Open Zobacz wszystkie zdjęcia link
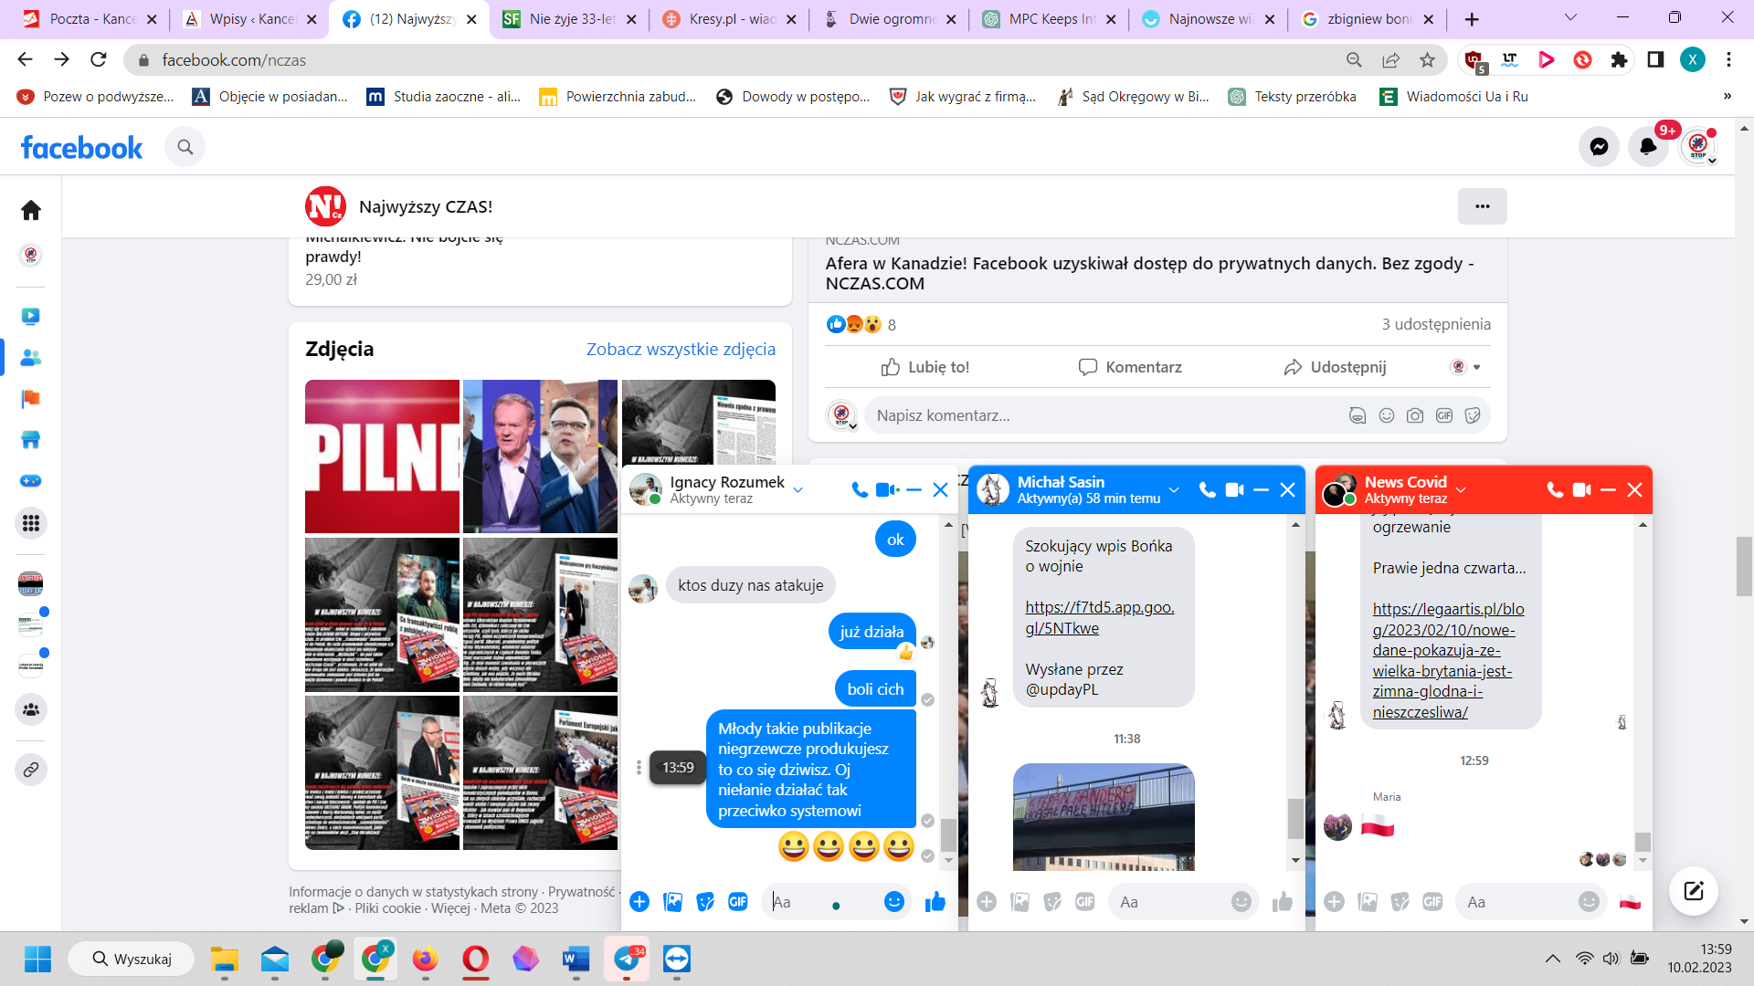 681,349
